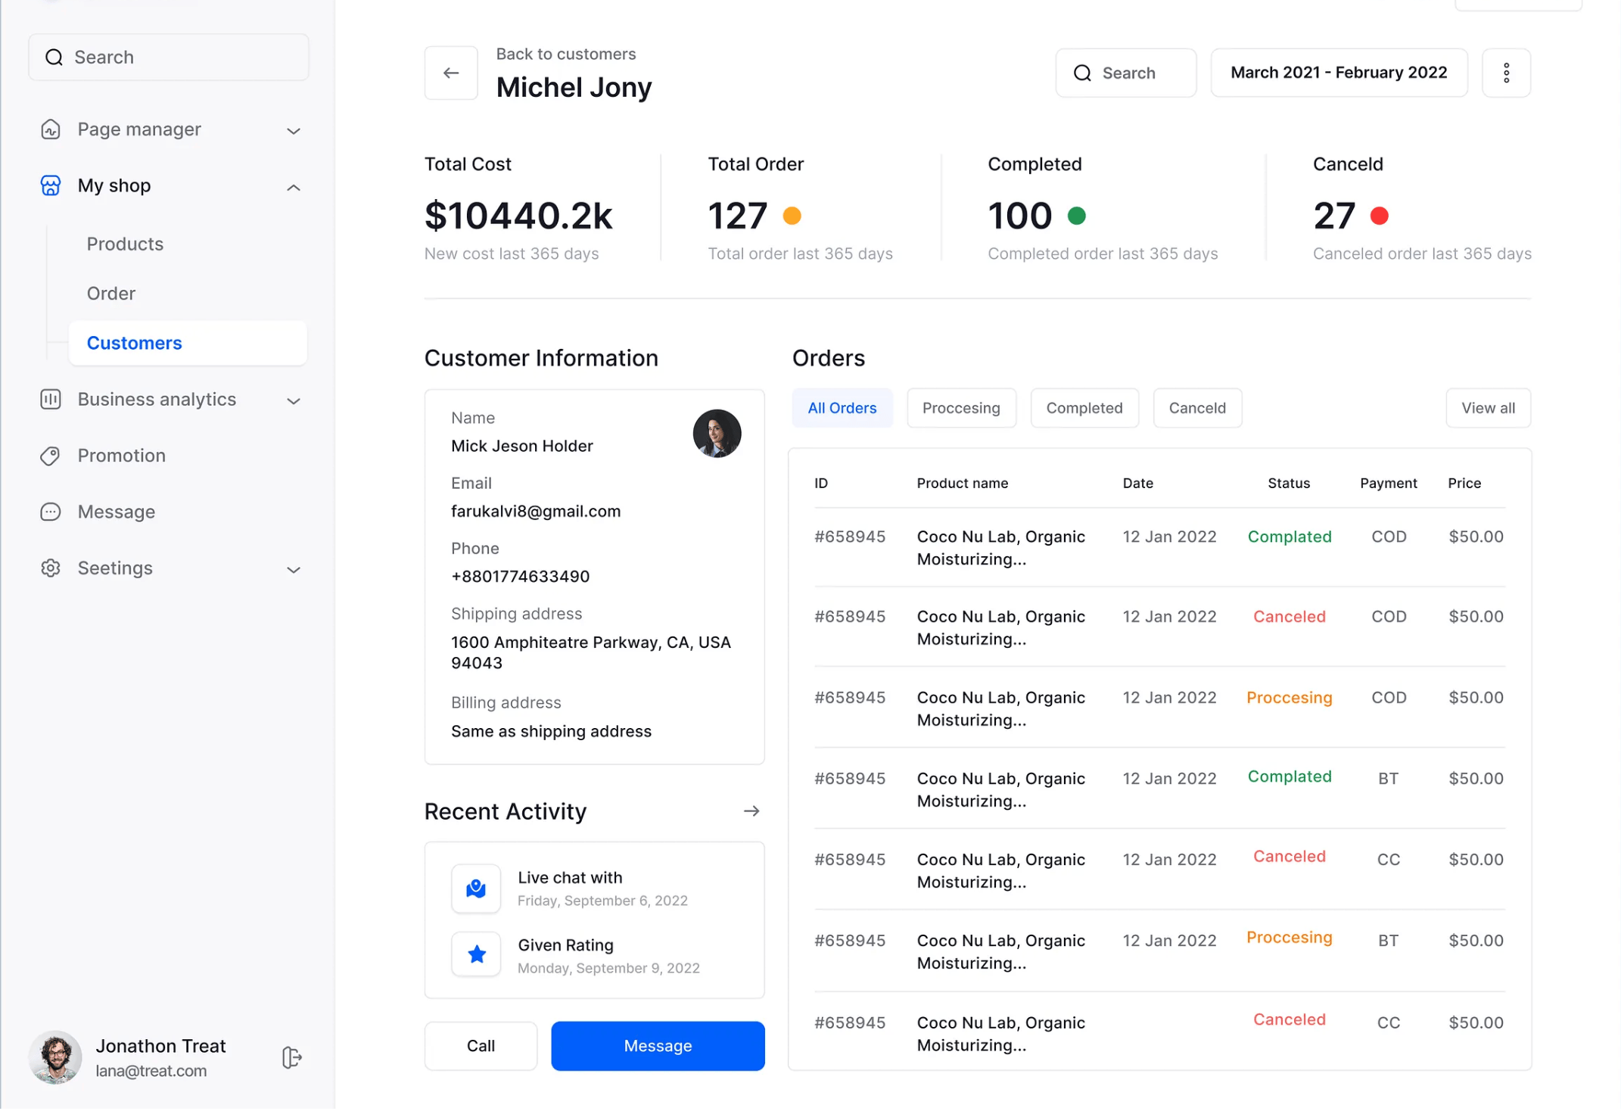Click Same as shipping address text

pyautogui.click(x=551, y=731)
